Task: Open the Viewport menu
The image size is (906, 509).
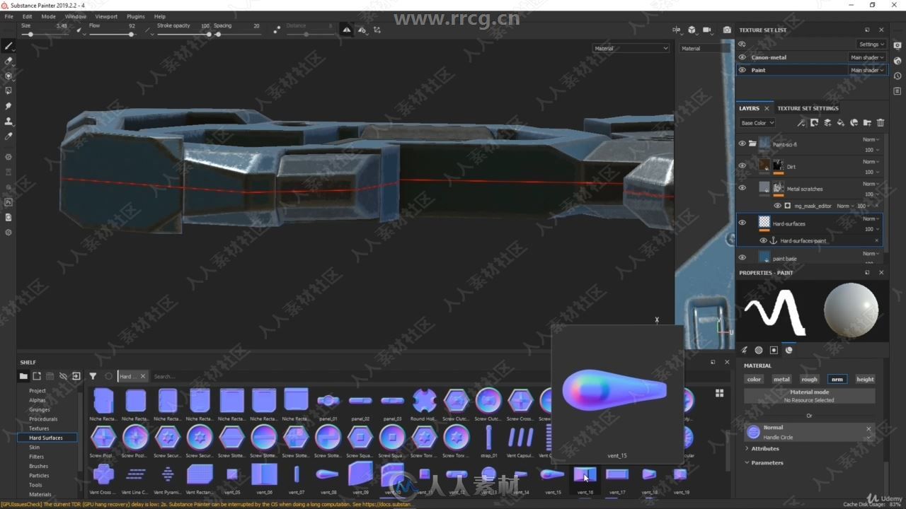Action: pos(106,16)
